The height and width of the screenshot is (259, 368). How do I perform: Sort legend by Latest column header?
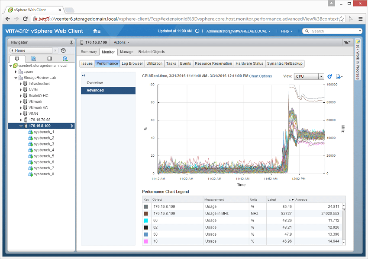[280, 199]
